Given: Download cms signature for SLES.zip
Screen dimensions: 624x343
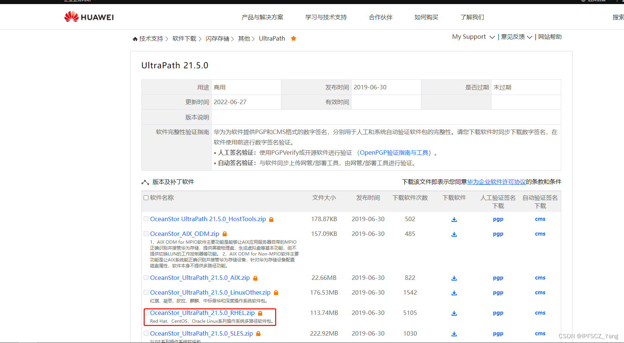Looking at the screenshot, I should pos(540,333).
